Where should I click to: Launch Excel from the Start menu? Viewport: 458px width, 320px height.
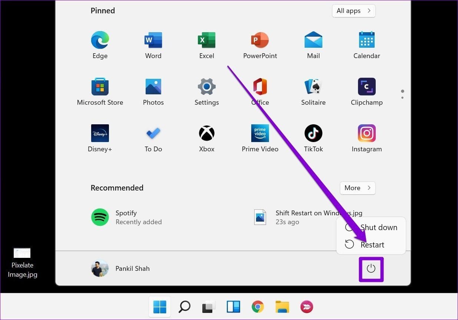click(207, 44)
